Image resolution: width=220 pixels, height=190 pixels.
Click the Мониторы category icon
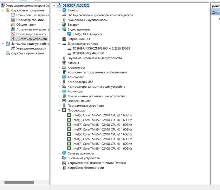(64, 91)
